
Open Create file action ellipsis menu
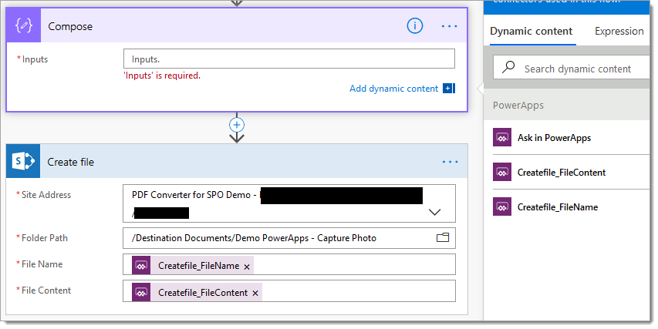[x=450, y=162]
